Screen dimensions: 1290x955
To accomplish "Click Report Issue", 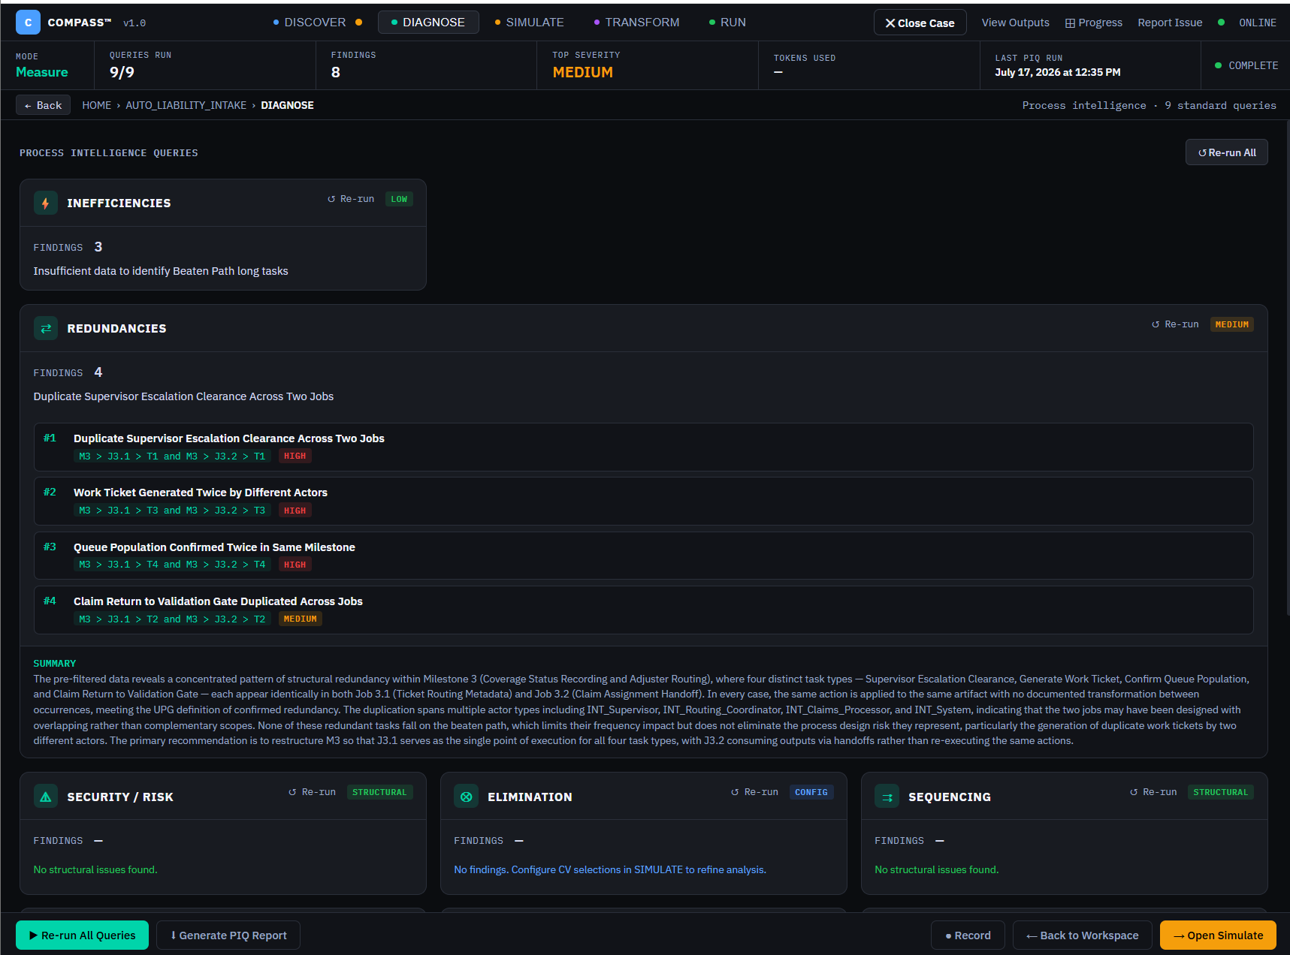I will click(x=1170, y=23).
